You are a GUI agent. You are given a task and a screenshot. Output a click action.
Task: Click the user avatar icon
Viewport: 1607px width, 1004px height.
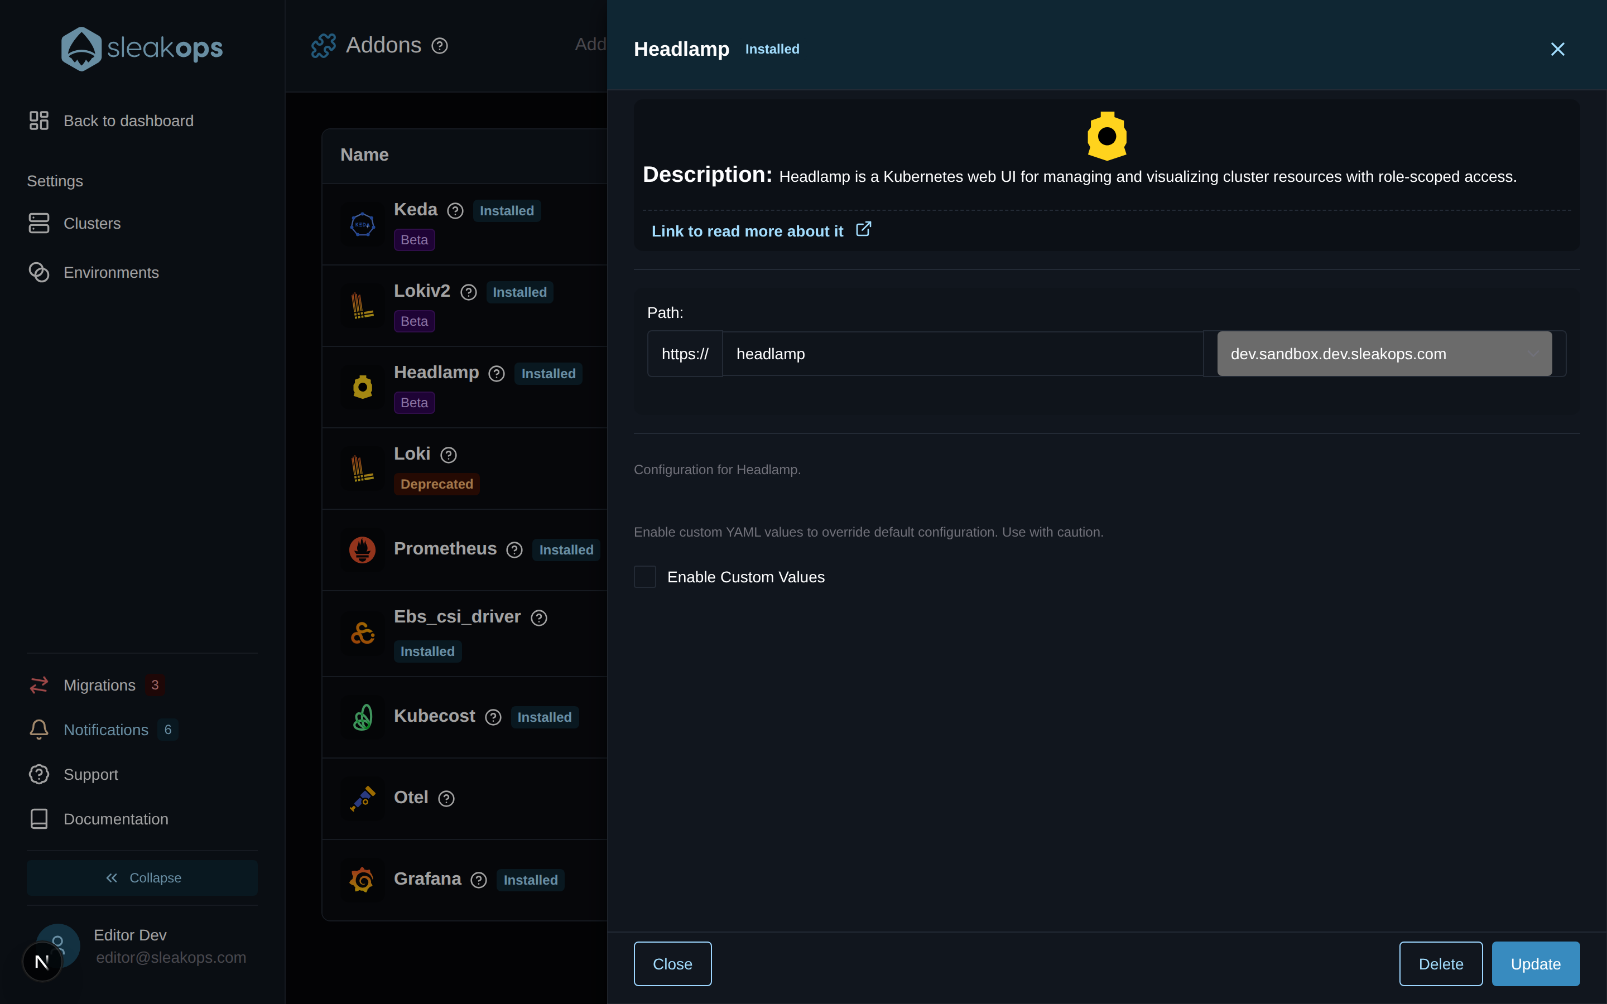(x=59, y=945)
